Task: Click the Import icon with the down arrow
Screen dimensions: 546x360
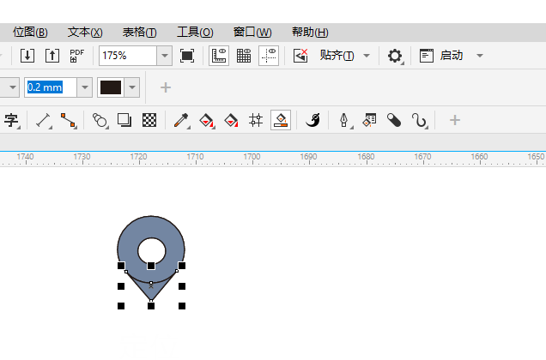Action: 27,56
